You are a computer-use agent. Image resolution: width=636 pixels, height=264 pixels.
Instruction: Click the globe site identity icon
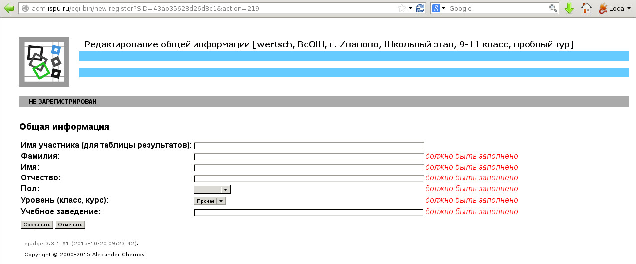[25, 8]
